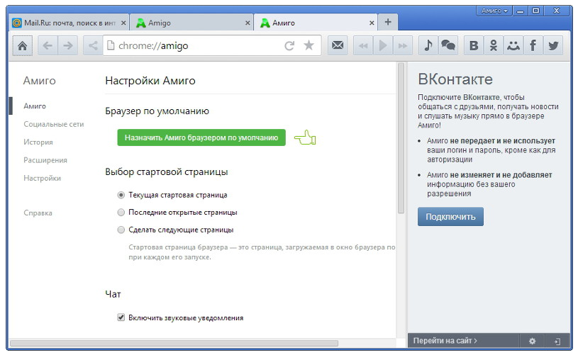Open 'Расширения' sidebar section

pos(45,160)
